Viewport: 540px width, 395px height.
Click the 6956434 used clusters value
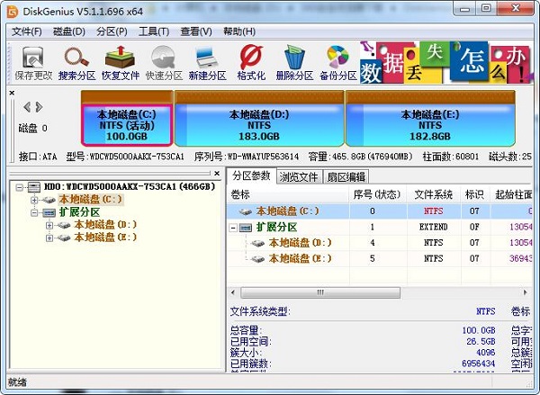coord(479,364)
